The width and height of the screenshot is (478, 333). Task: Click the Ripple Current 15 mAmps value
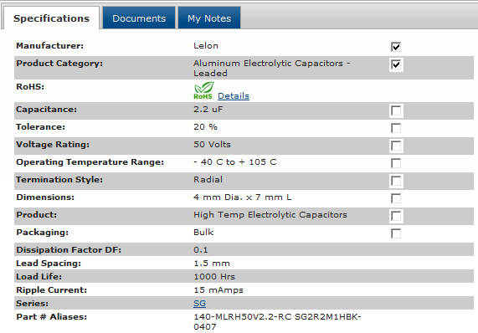[218, 289]
